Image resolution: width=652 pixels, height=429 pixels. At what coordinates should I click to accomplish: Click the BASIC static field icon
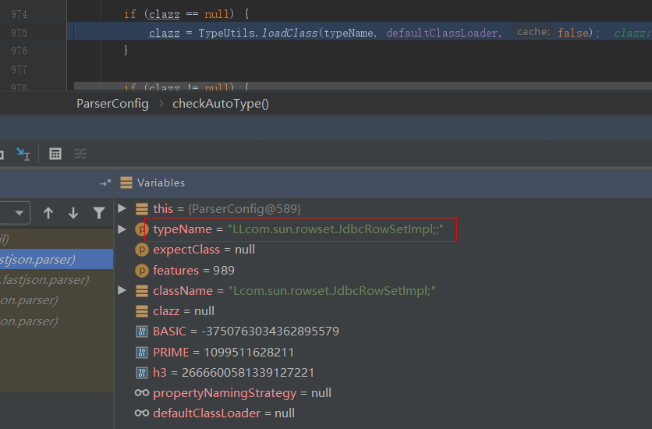141,331
